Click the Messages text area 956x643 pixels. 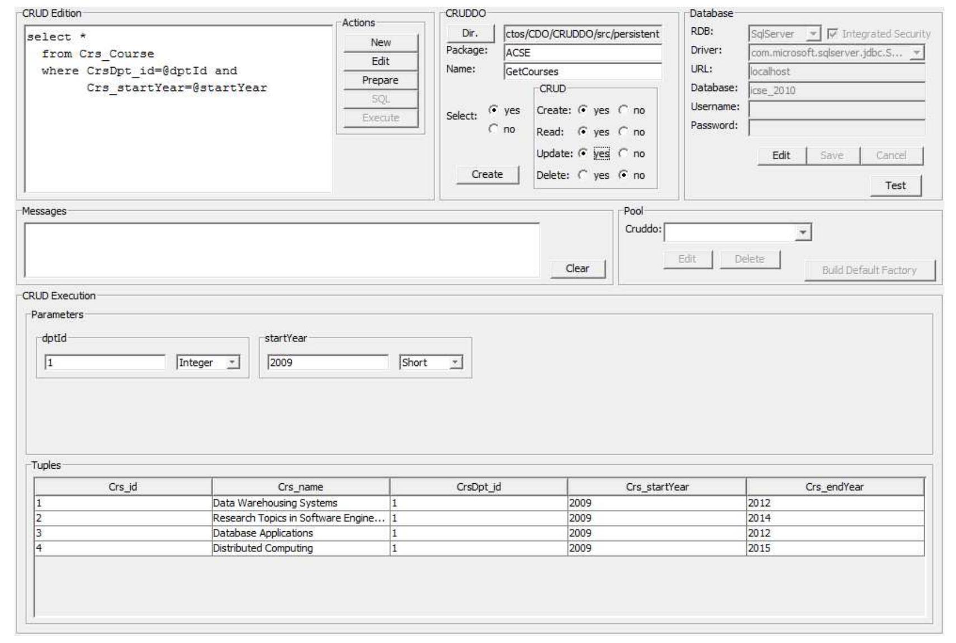pyautogui.click(x=282, y=250)
